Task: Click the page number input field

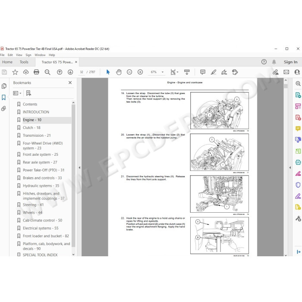Action: (x=82, y=72)
